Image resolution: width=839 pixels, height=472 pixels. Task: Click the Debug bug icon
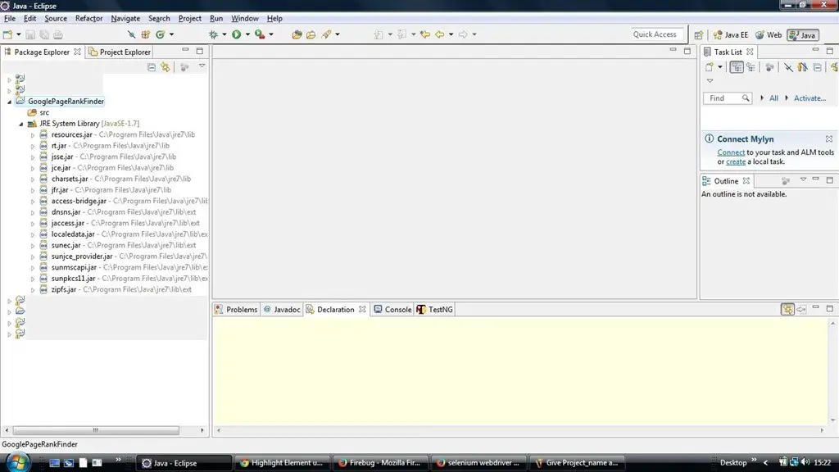coord(213,34)
